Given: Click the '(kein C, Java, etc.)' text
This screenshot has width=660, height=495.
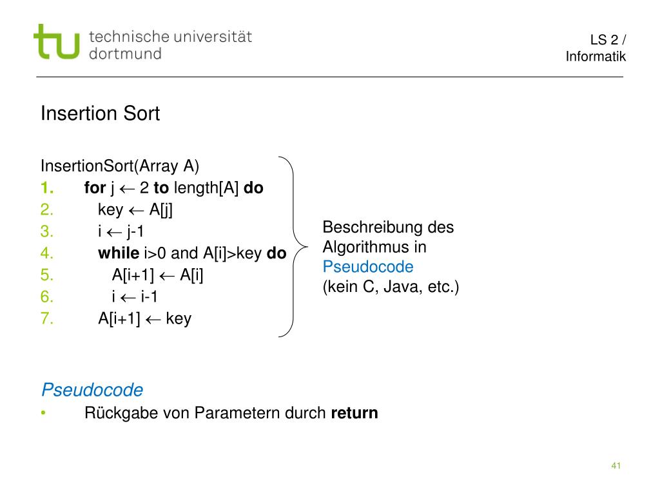Looking at the screenshot, I should pos(391,287).
